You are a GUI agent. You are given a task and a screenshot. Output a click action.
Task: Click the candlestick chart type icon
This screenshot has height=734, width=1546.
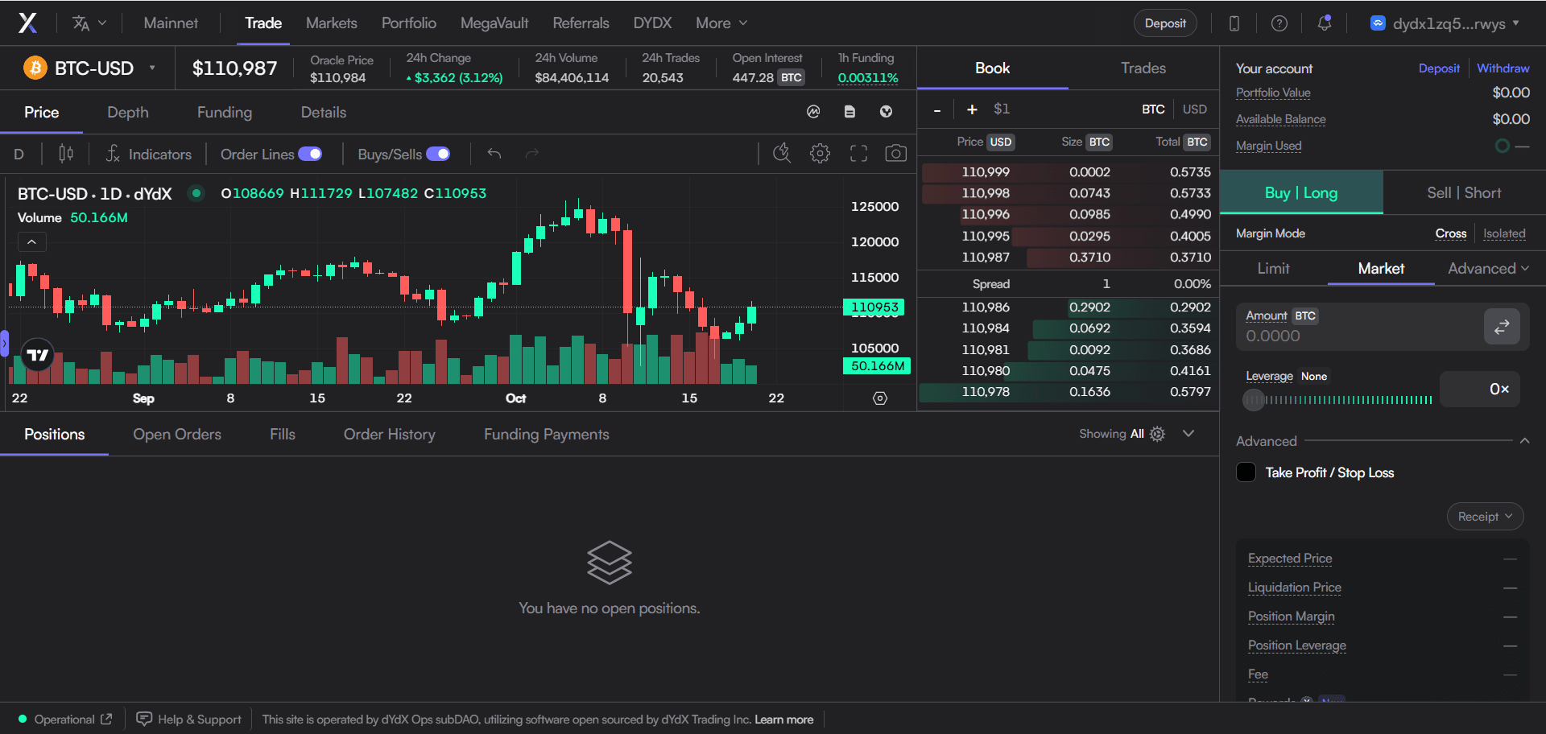tap(66, 154)
